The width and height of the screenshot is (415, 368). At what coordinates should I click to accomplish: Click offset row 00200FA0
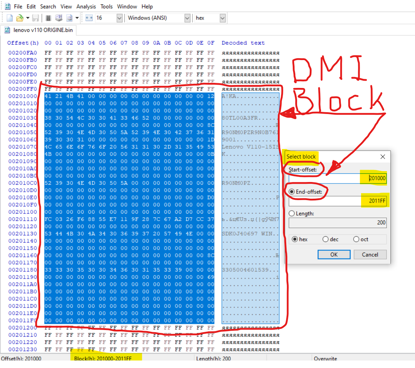22,53
